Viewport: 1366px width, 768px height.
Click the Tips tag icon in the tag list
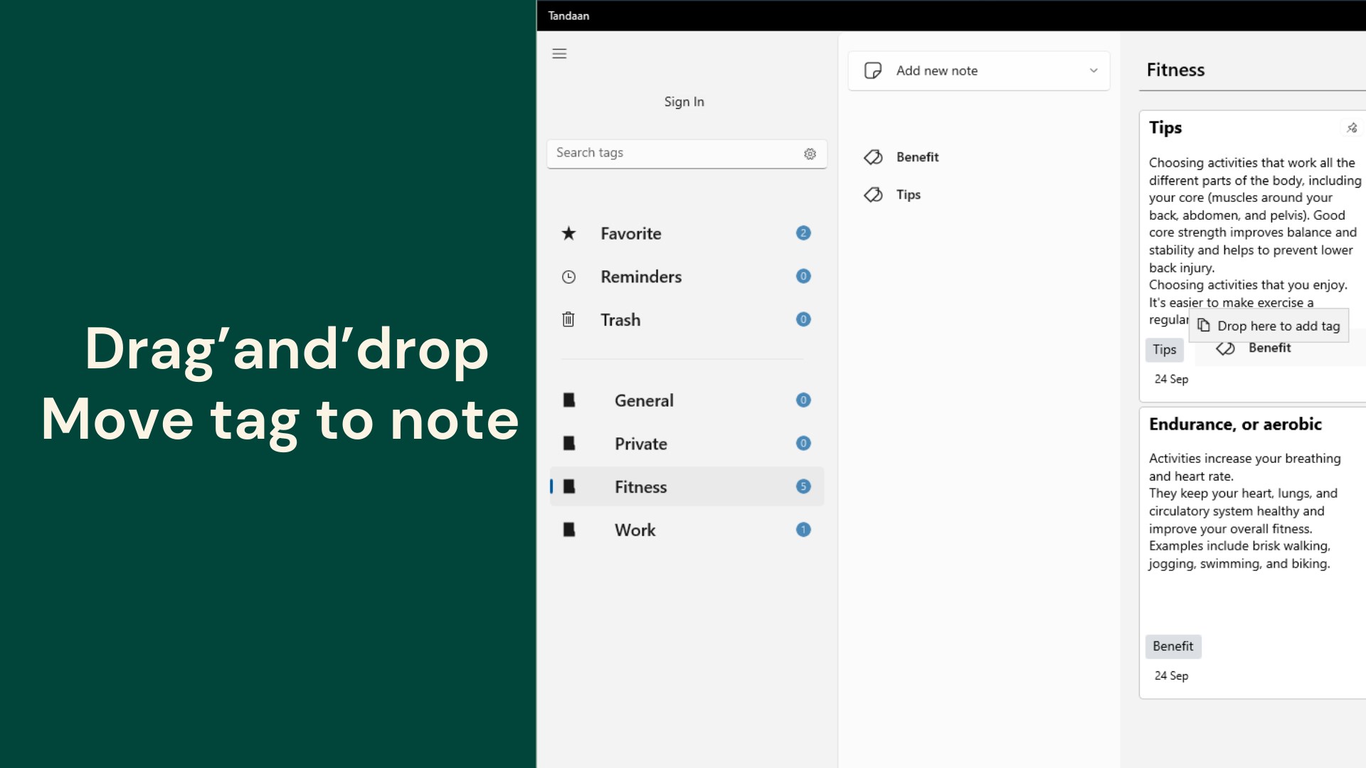[873, 195]
